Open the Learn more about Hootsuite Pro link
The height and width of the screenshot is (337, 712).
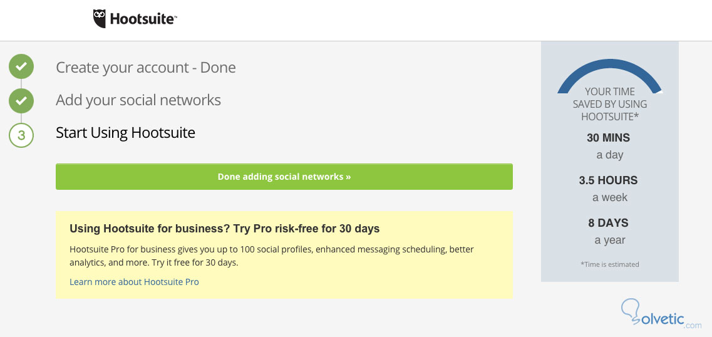[x=134, y=282]
